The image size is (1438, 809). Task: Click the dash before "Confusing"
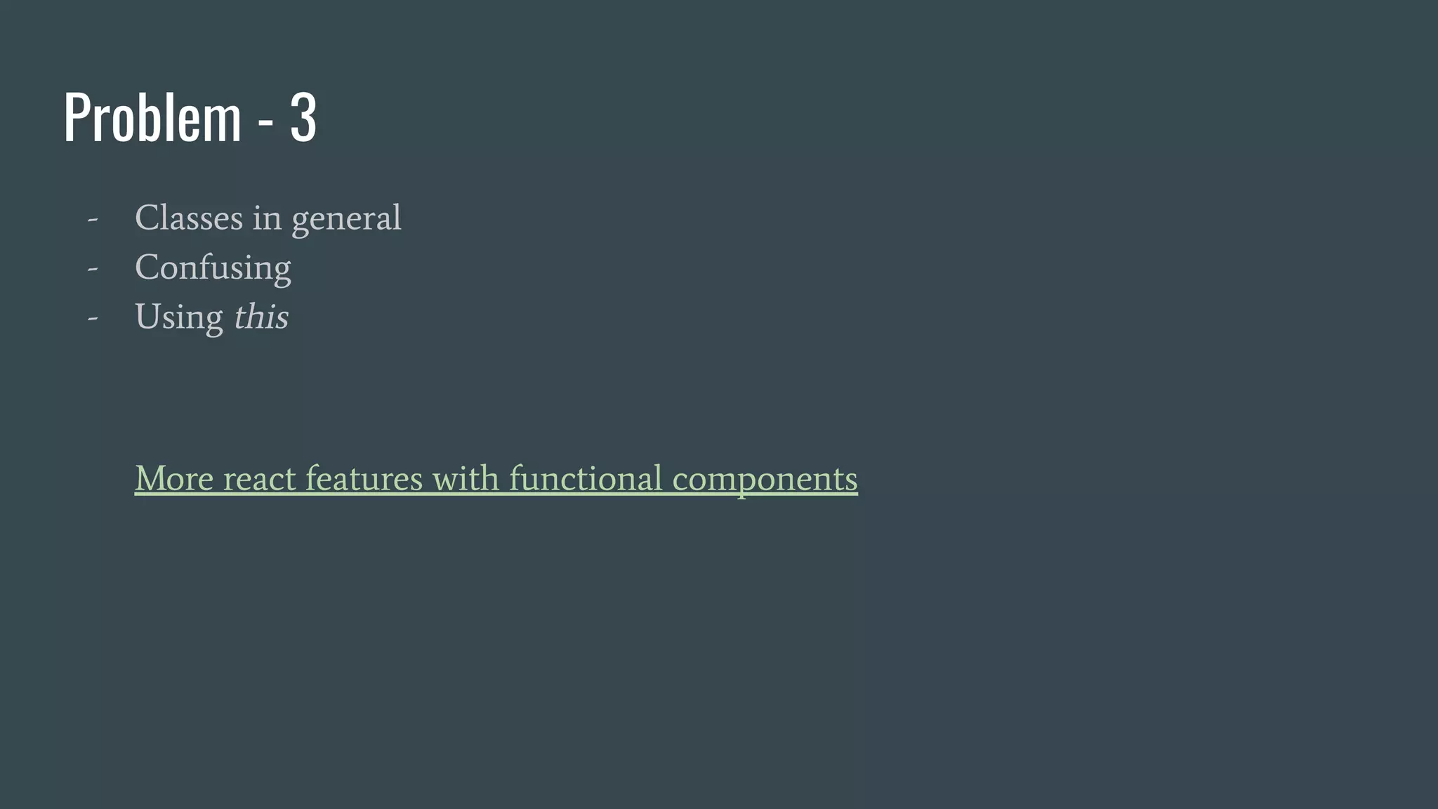click(x=93, y=268)
